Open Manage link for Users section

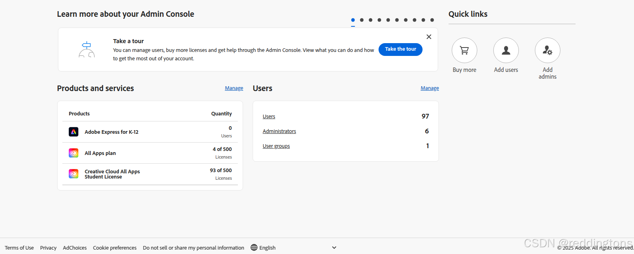pyautogui.click(x=430, y=88)
